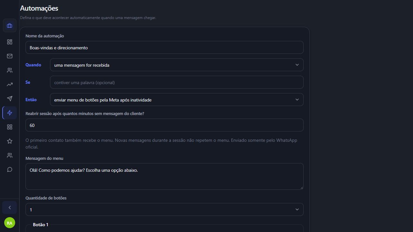Image resolution: width=413 pixels, height=232 pixels.
Task: Click the session reopen minutes field
Action: (165, 125)
